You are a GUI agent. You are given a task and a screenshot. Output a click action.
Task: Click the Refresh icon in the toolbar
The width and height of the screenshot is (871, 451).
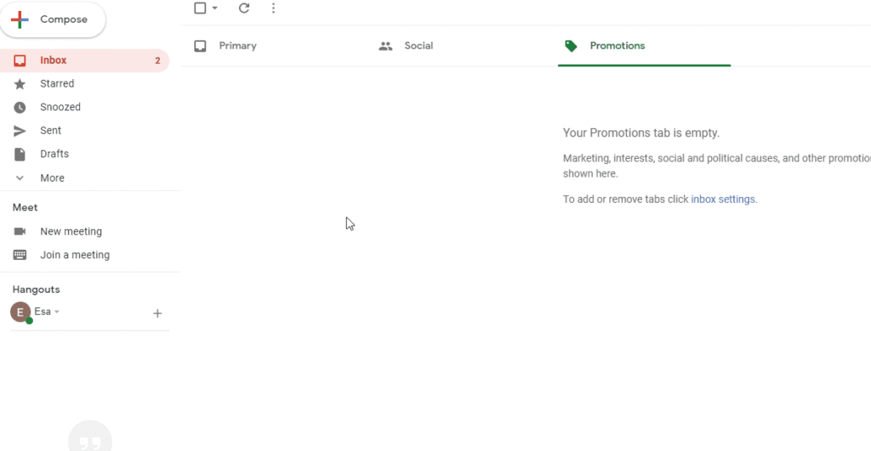(x=244, y=8)
